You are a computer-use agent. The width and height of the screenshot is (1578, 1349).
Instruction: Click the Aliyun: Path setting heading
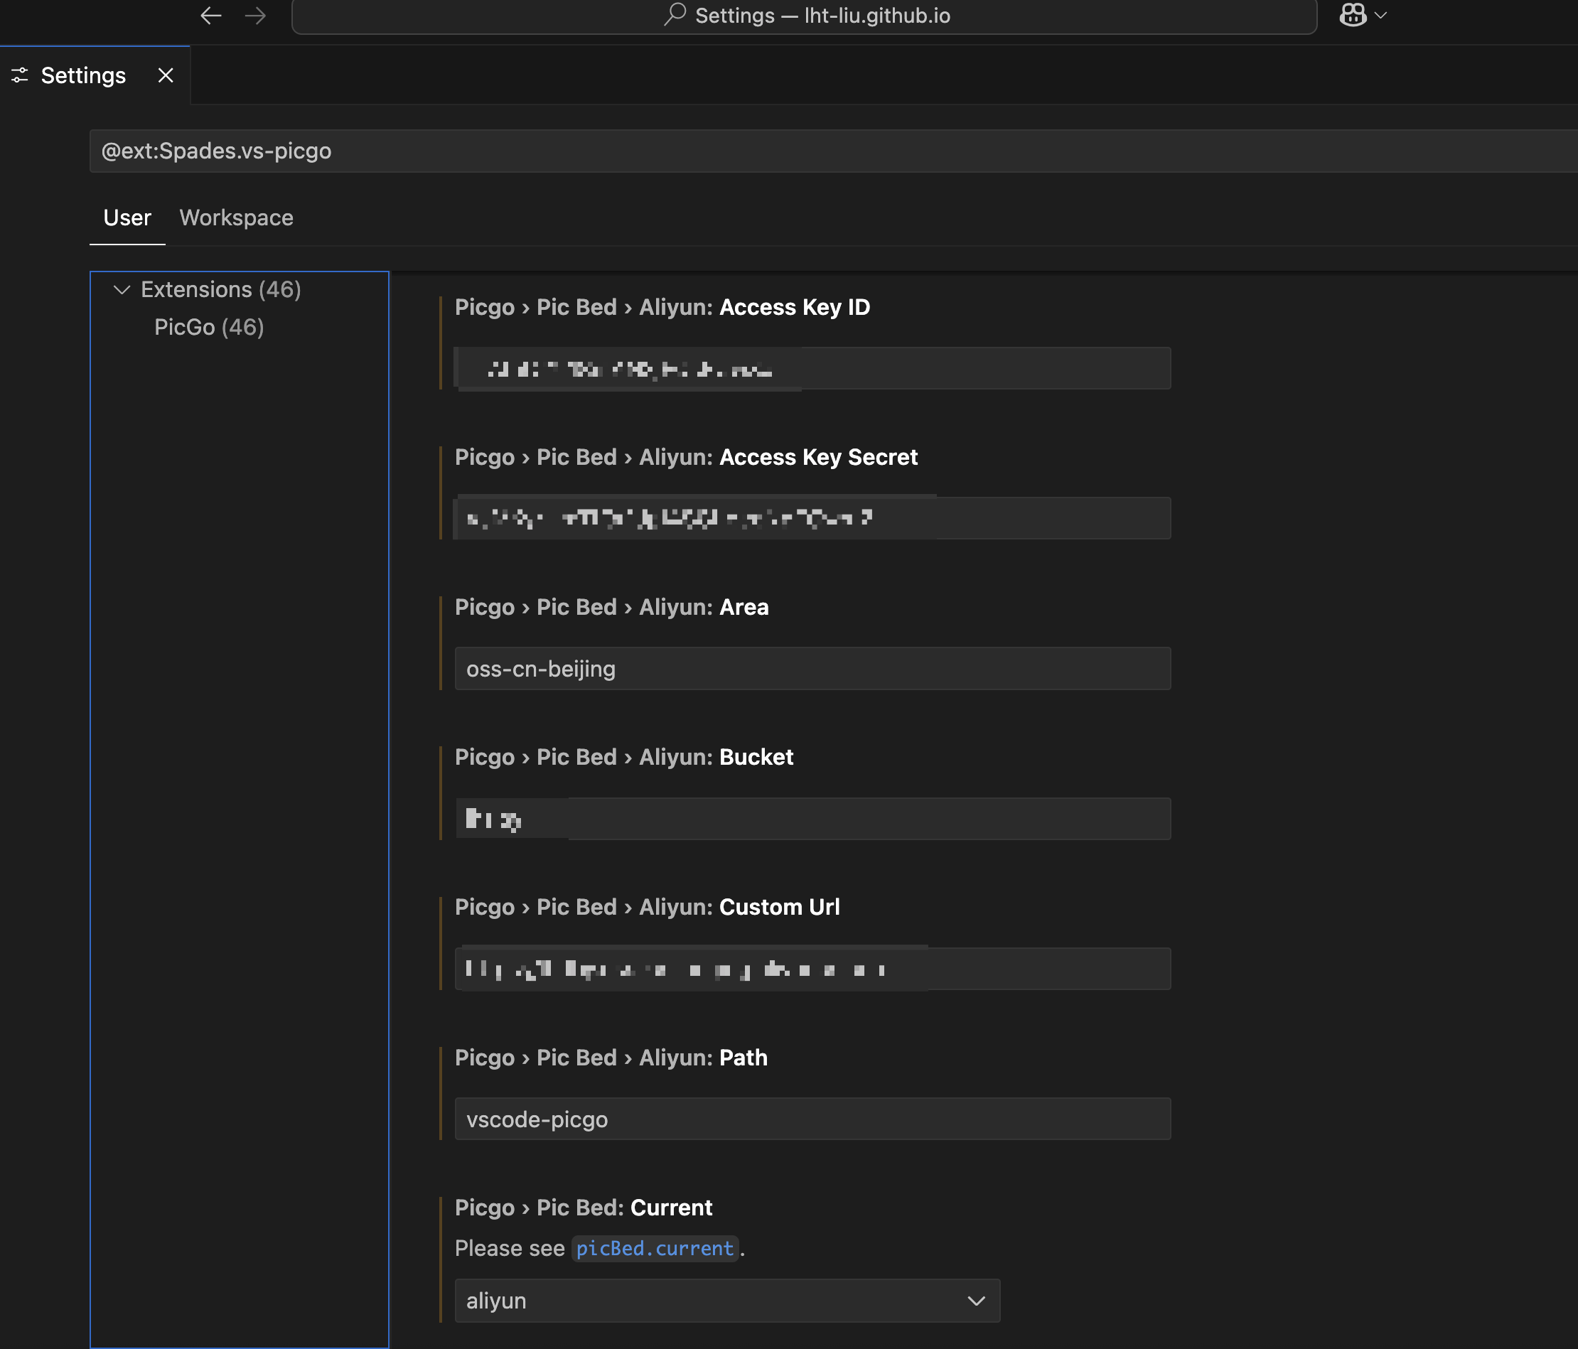tap(611, 1058)
